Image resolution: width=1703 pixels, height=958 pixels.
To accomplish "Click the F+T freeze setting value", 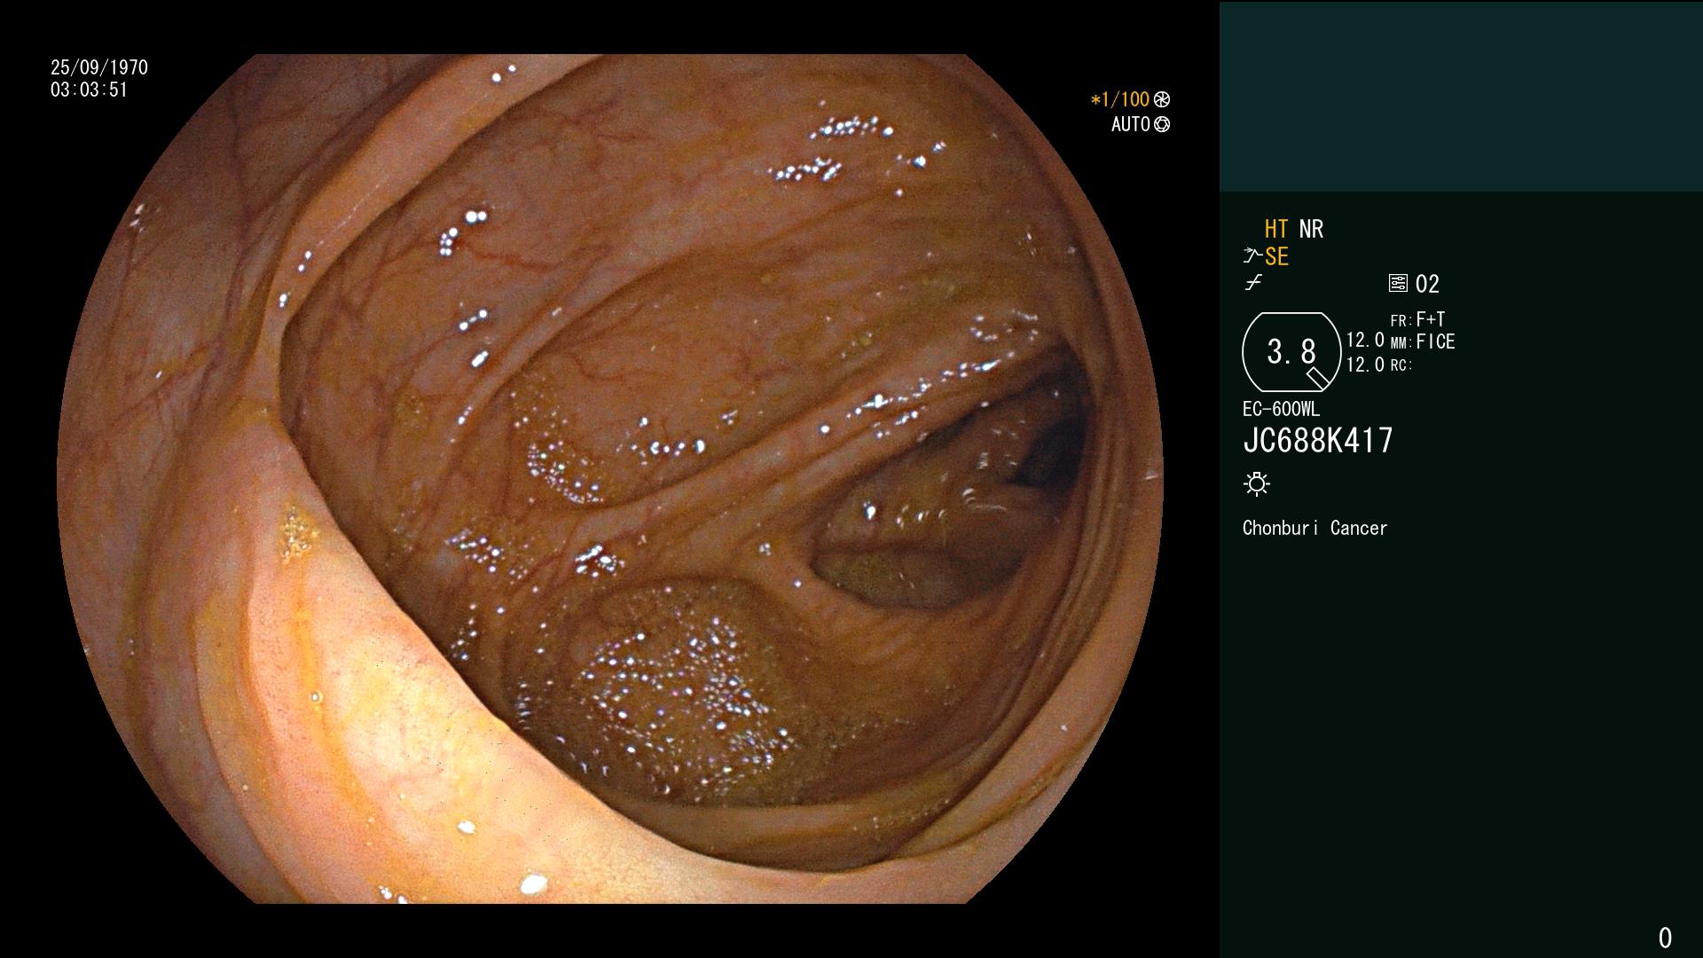I will [x=1431, y=318].
